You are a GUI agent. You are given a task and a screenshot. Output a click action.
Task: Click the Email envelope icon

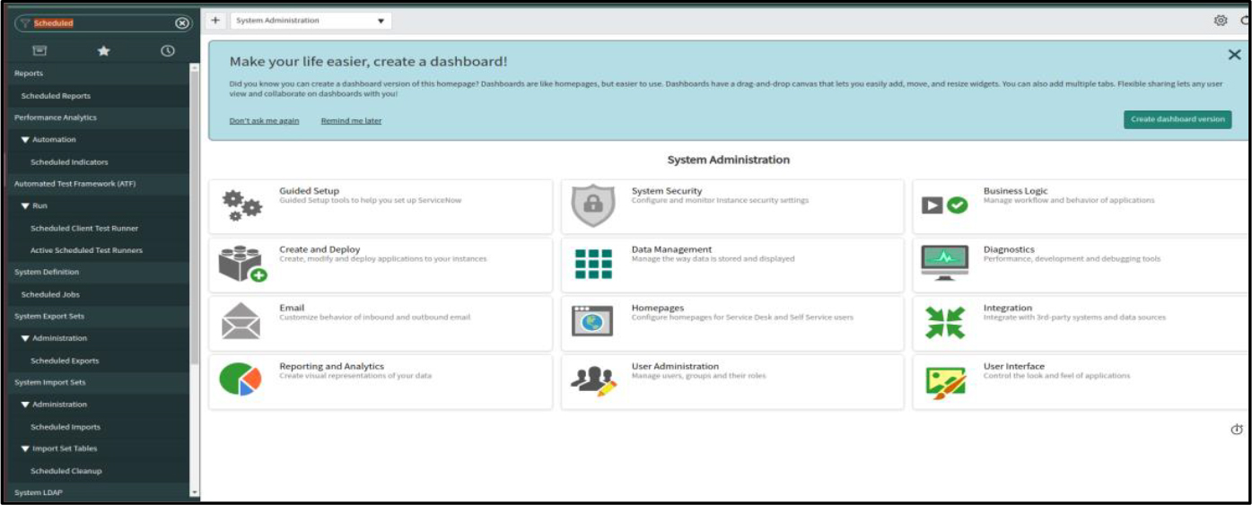241,322
